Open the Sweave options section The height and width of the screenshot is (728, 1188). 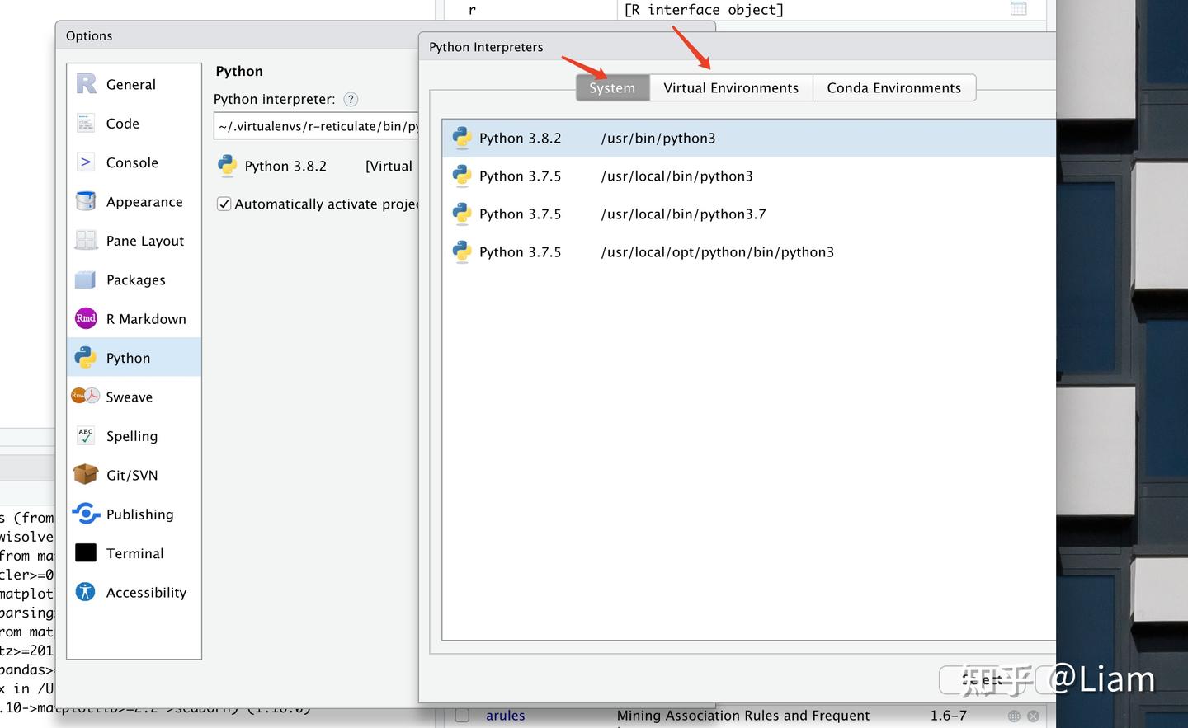(x=134, y=397)
